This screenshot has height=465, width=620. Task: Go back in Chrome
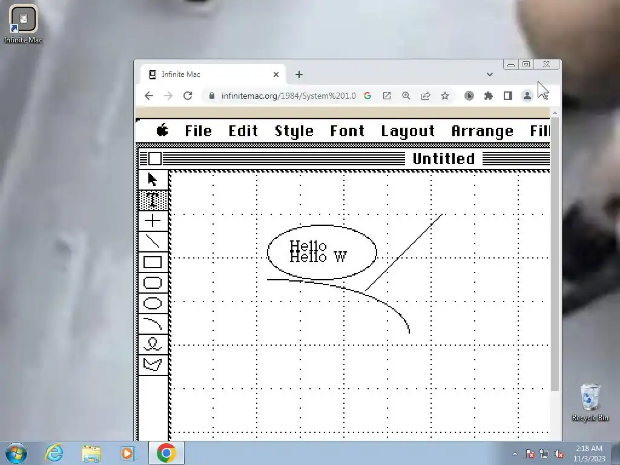coord(149,96)
